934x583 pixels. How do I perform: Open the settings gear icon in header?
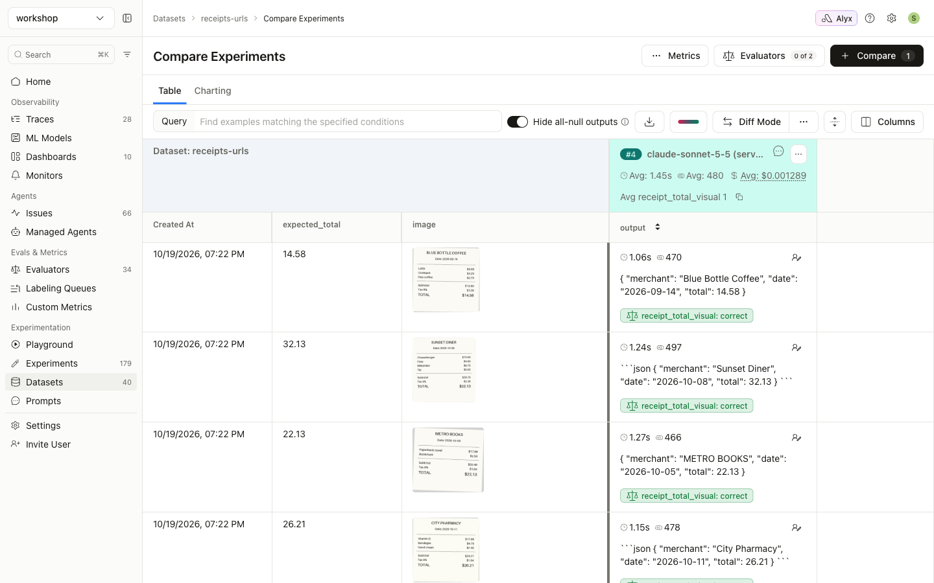pyautogui.click(x=892, y=18)
